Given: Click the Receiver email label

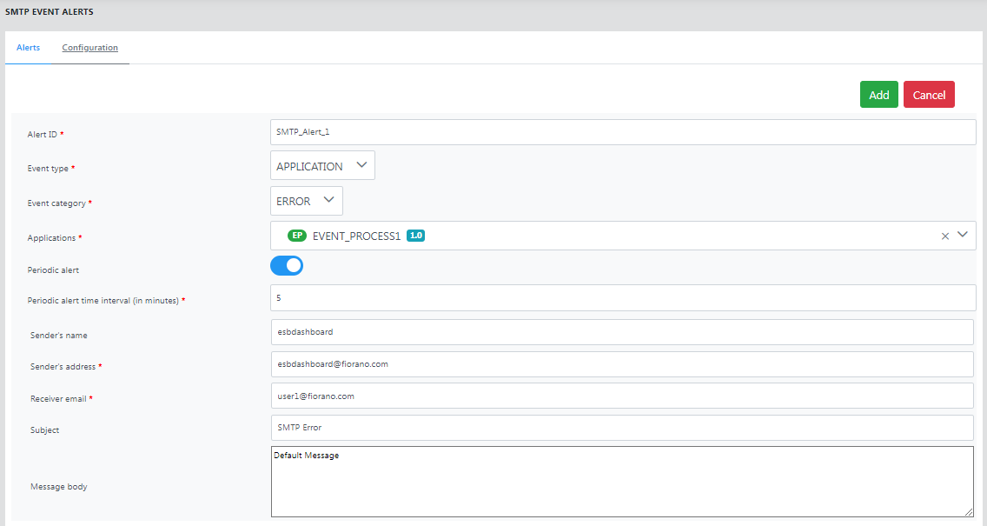Looking at the screenshot, I should click(58, 399).
